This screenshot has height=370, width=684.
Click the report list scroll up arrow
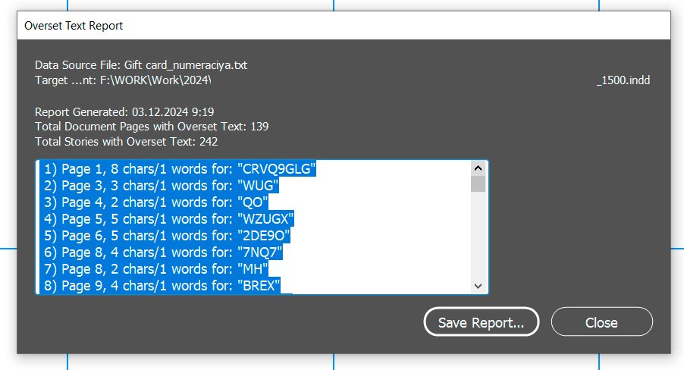[478, 168]
